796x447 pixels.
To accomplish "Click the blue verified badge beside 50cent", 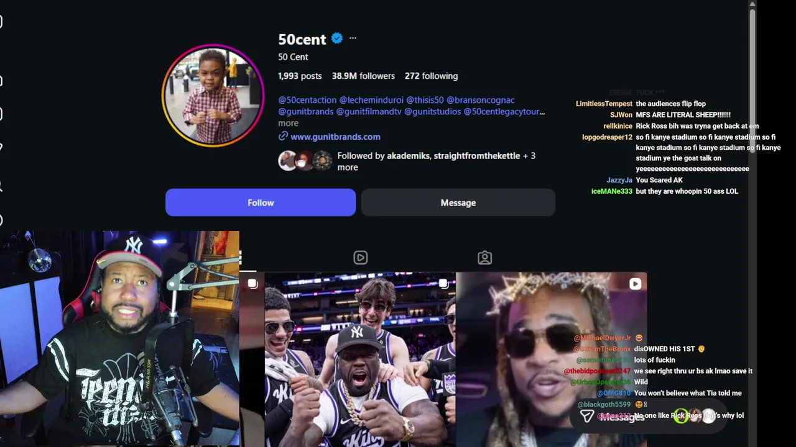I will click(x=337, y=38).
